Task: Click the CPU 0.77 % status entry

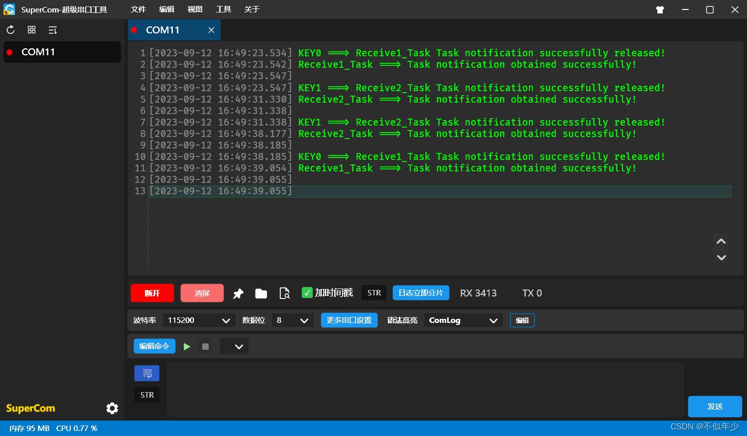Action: pyautogui.click(x=77, y=429)
